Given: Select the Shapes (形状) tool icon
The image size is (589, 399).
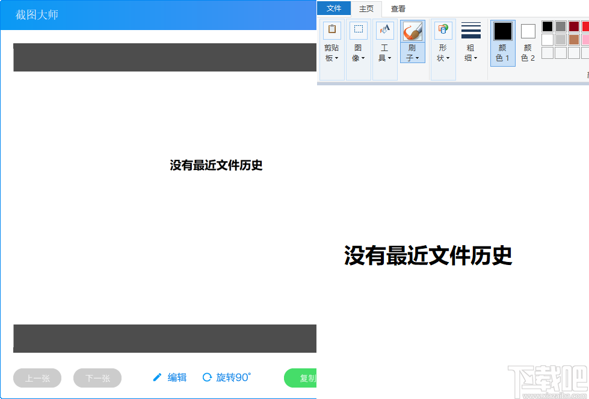Looking at the screenshot, I should 443,30.
